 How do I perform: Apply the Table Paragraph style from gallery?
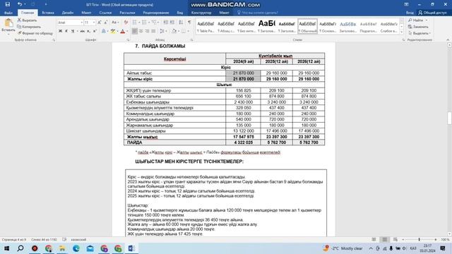pos(206,27)
